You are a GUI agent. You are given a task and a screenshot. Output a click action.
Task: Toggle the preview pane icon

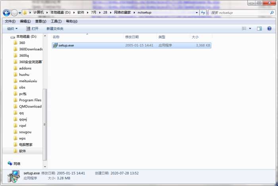point(259,29)
